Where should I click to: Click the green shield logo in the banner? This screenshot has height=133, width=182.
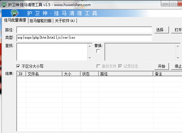click(14, 13)
